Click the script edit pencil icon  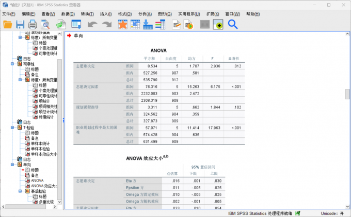coord(177,25)
